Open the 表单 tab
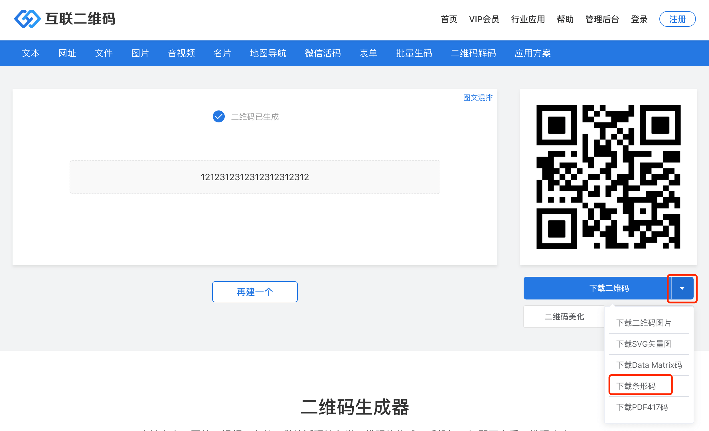 coord(368,54)
